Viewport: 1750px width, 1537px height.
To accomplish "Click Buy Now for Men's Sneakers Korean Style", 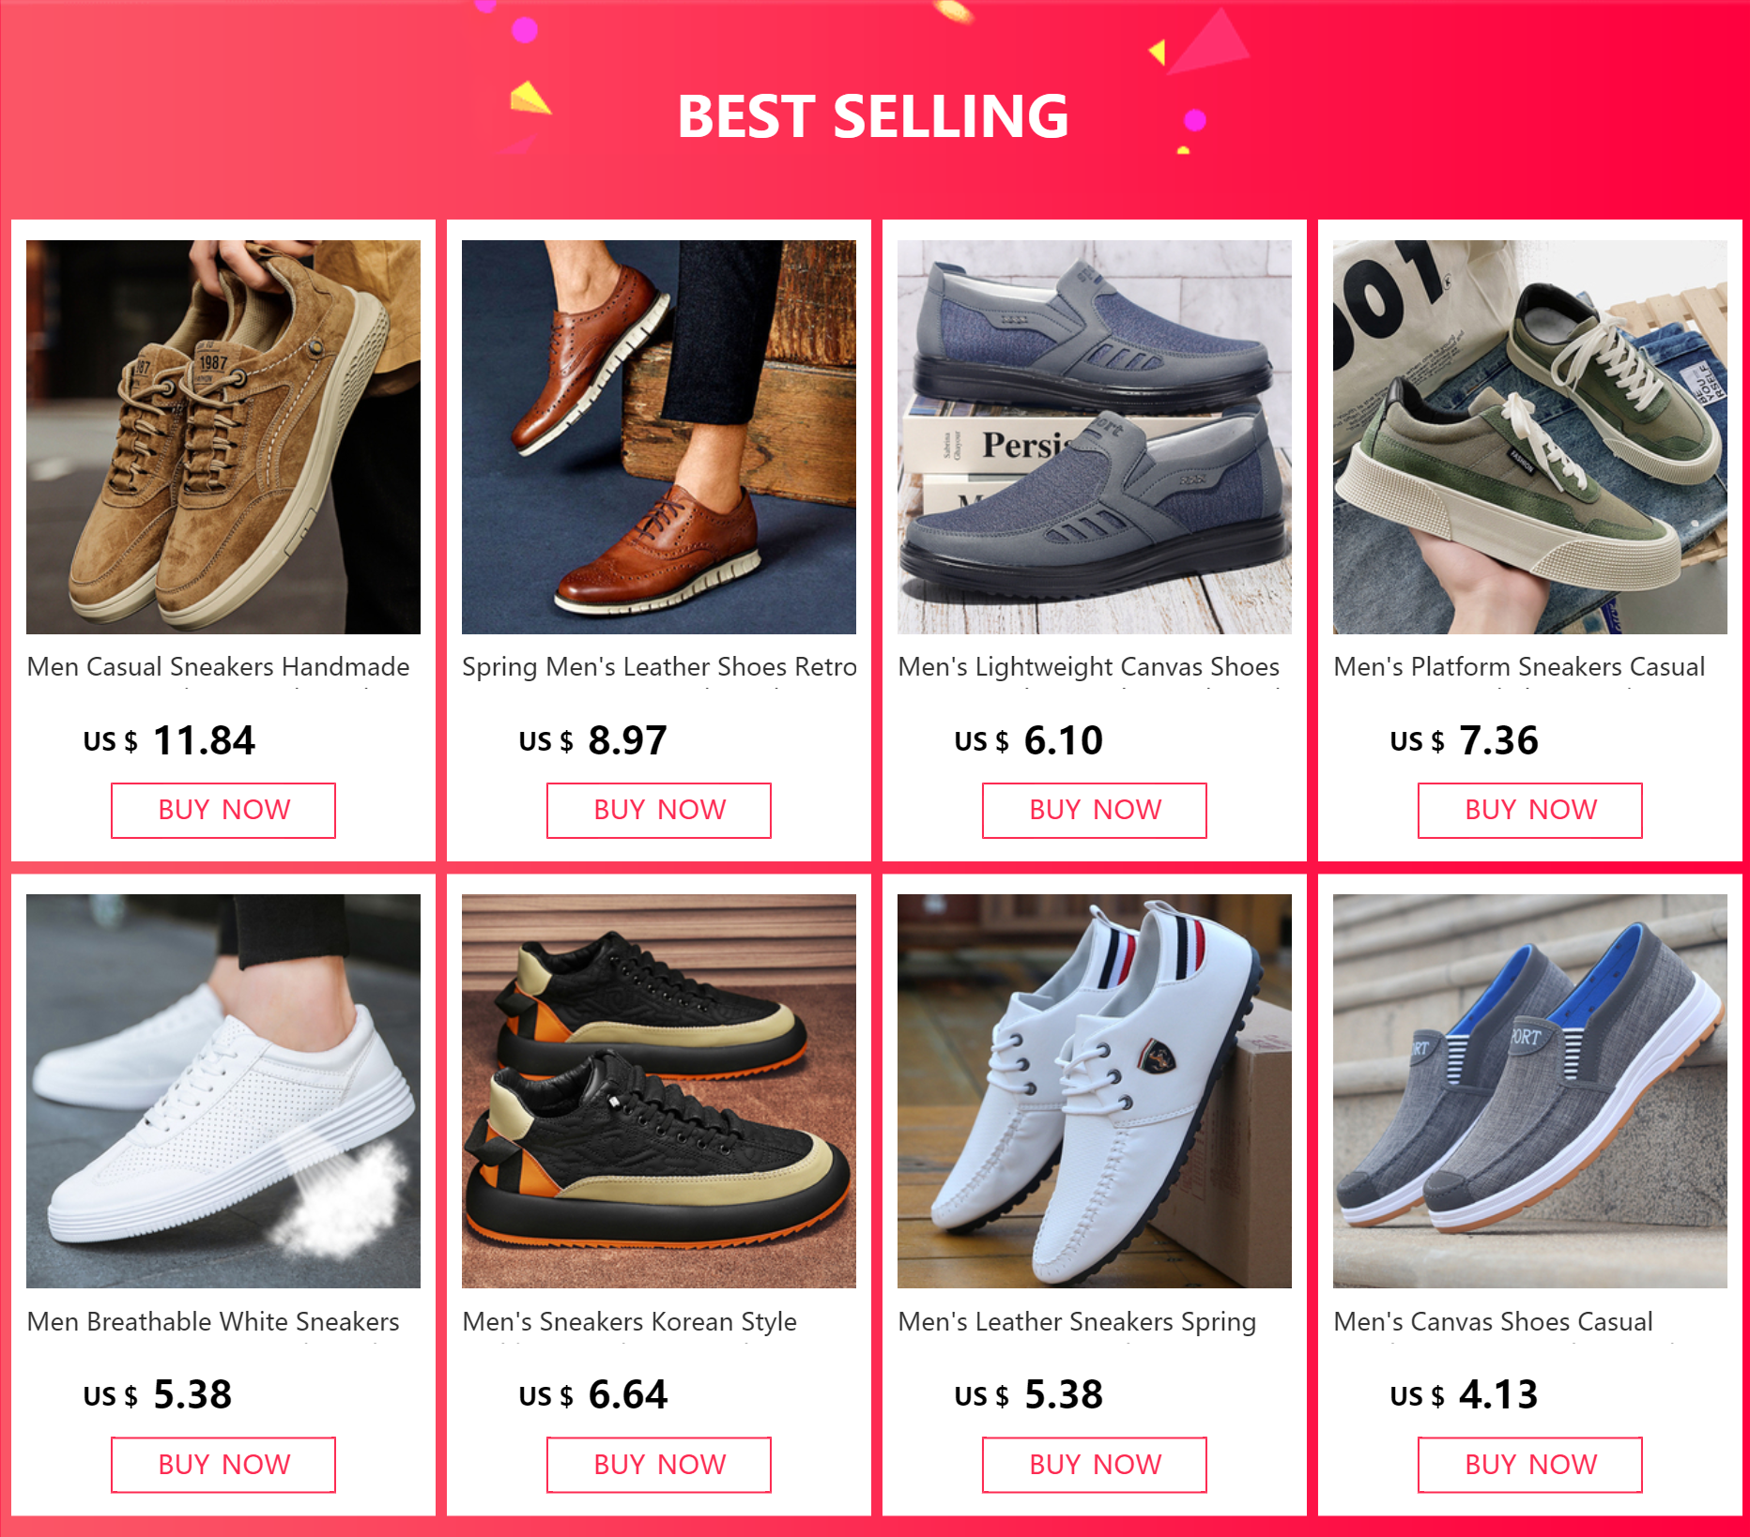I will click(x=659, y=1465).
